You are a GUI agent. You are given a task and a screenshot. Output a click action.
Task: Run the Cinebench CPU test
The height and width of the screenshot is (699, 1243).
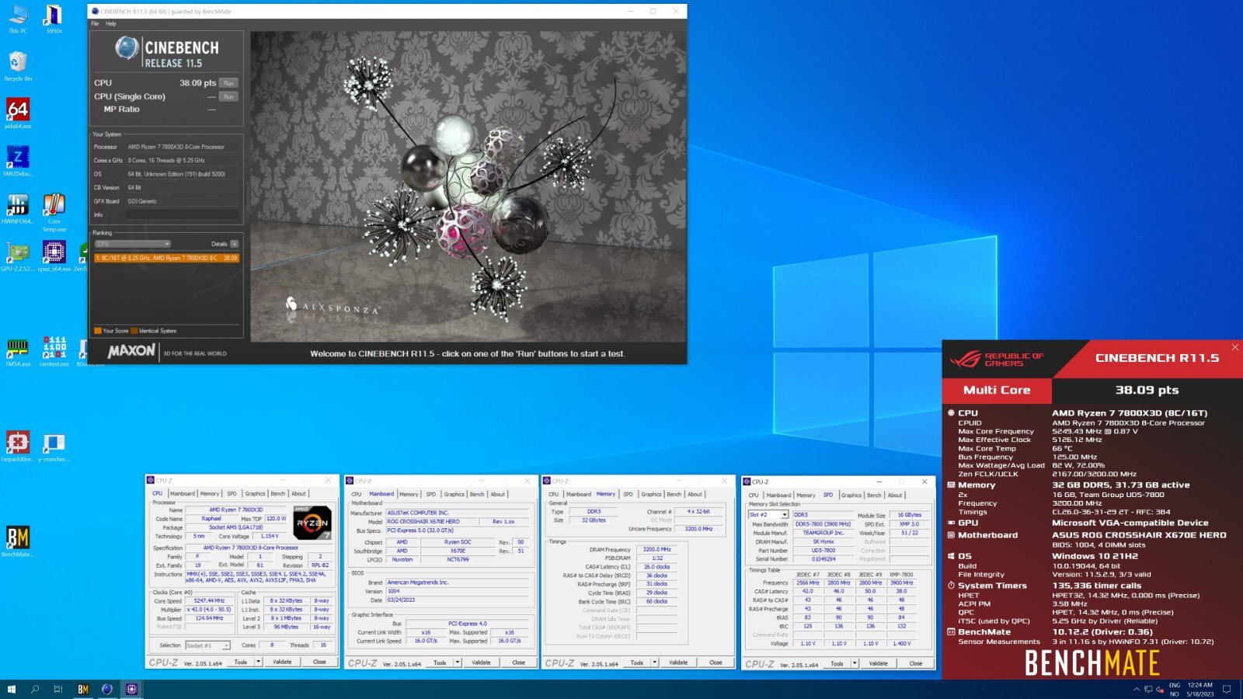tap(228, 83)
